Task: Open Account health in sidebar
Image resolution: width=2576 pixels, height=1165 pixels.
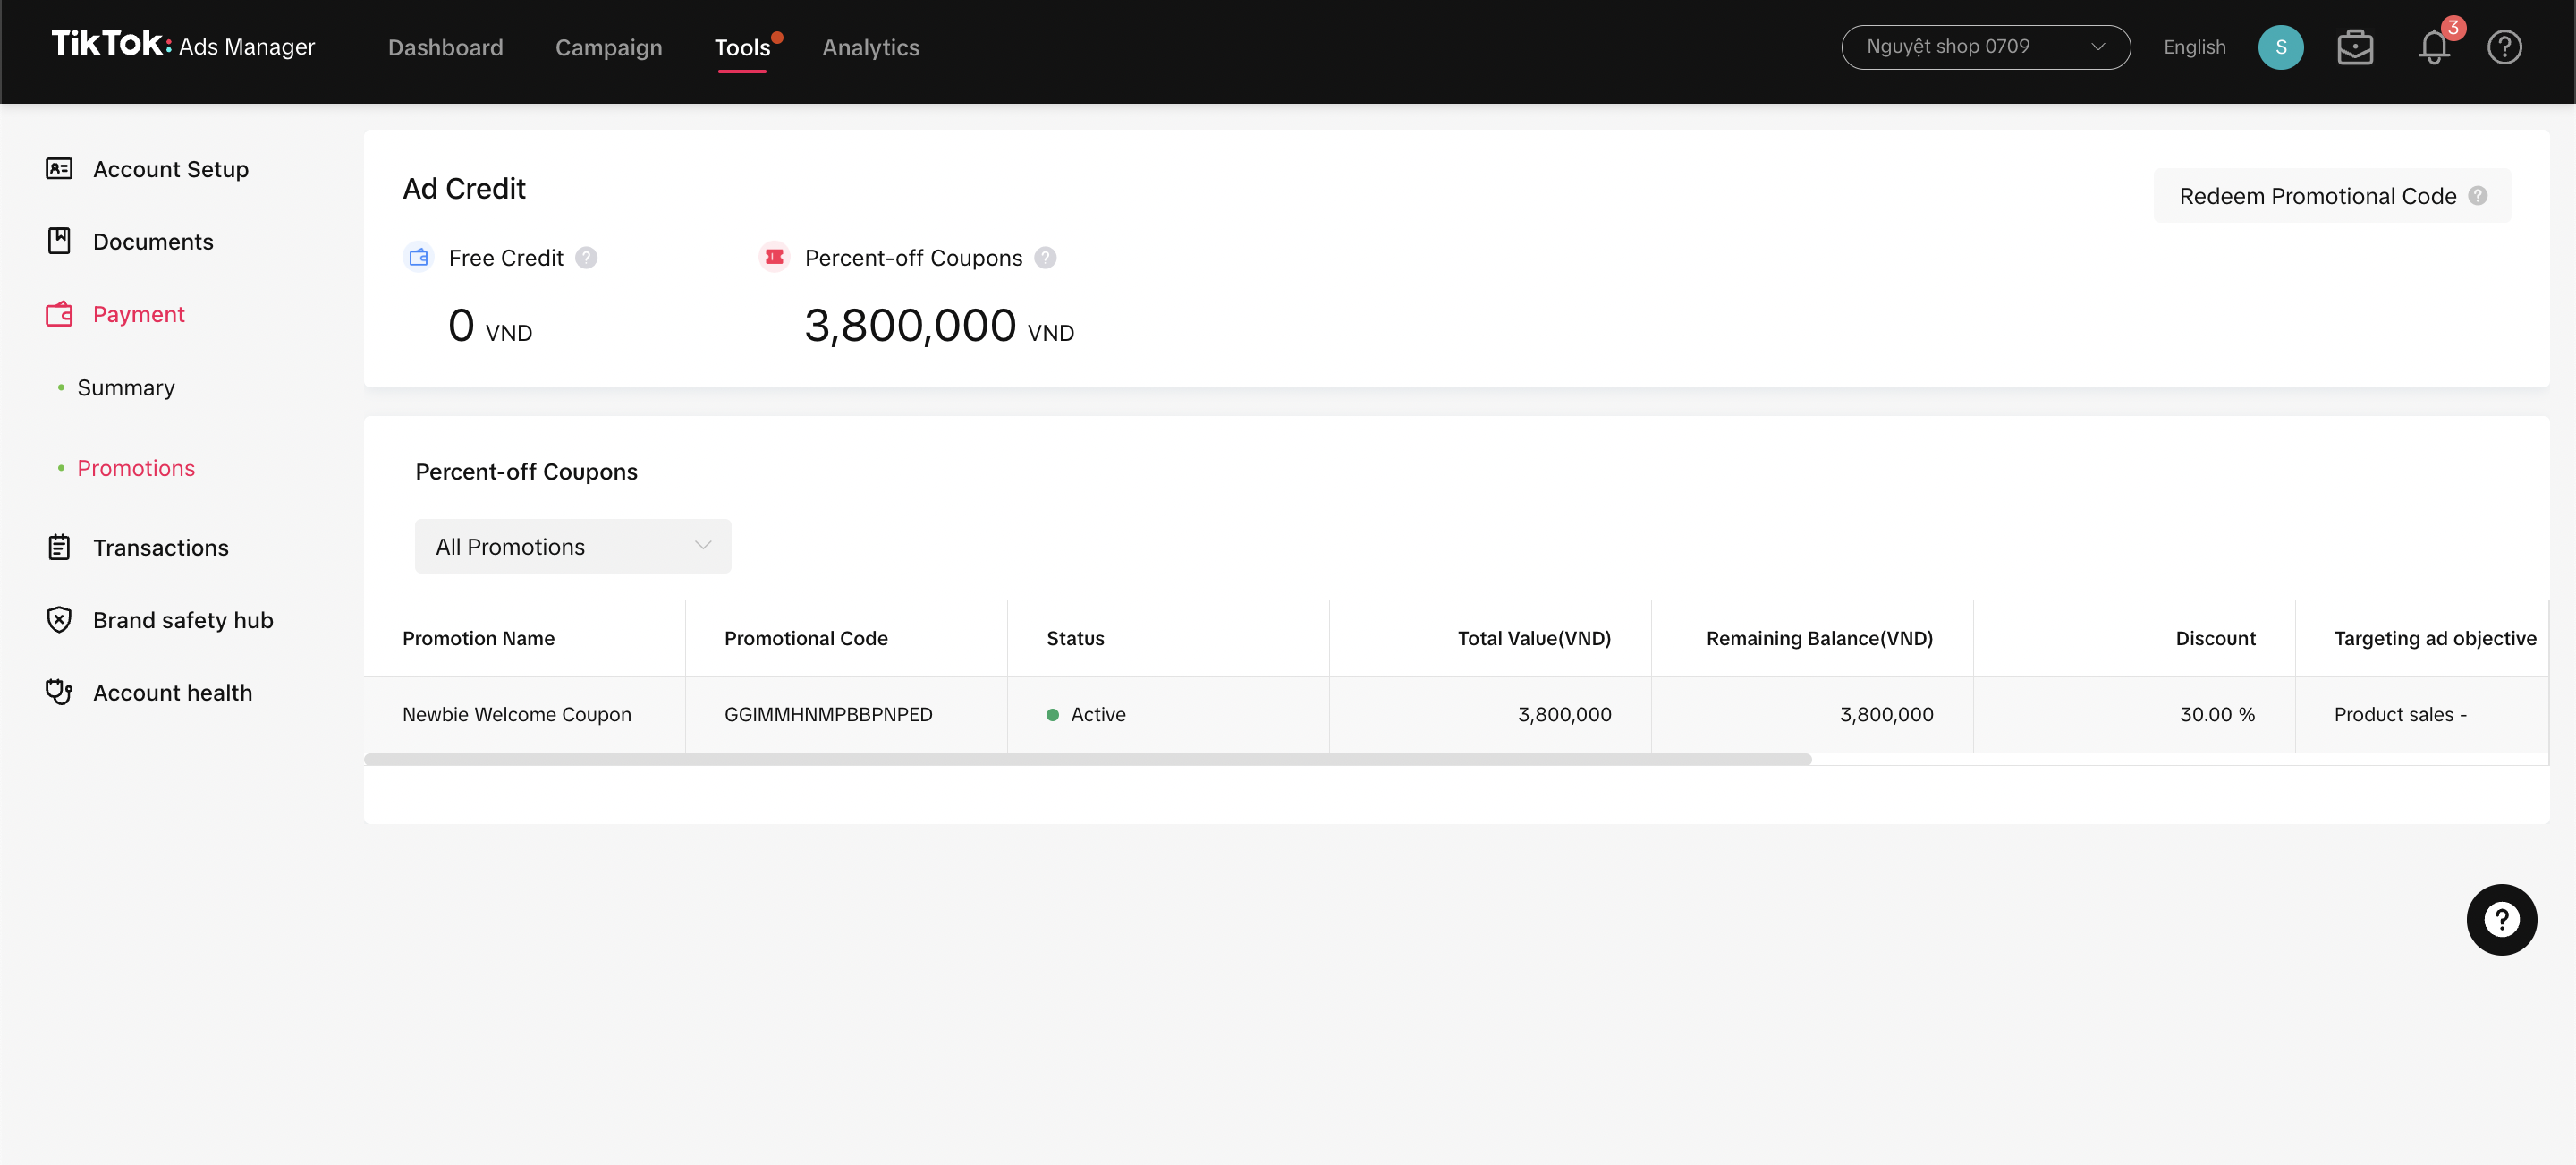Action: tap(172, 692)
